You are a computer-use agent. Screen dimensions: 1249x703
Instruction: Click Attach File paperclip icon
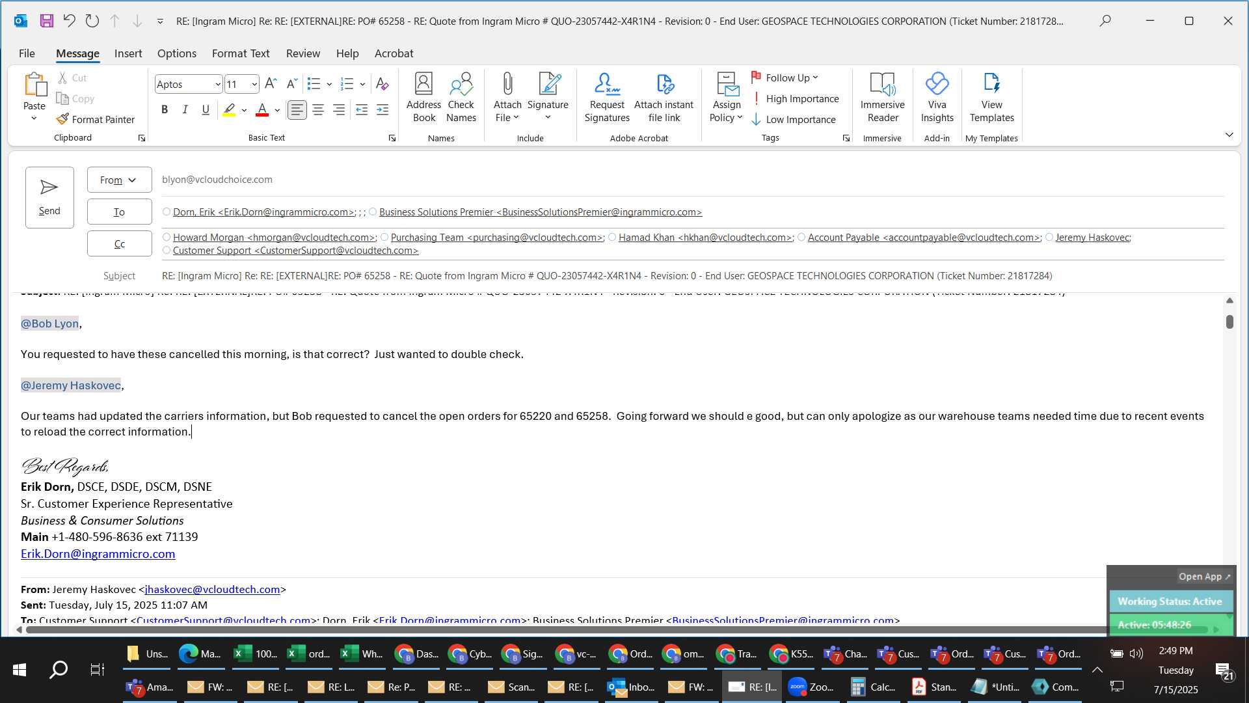tap(507, 98)
